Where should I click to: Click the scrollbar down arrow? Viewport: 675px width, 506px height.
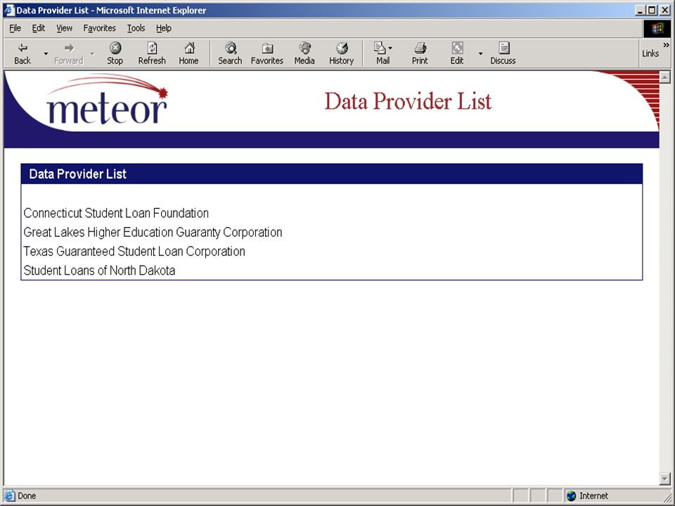[664, 479]
